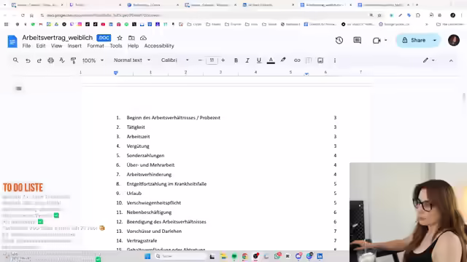Open version history clock icon

(x=339, y=41)
